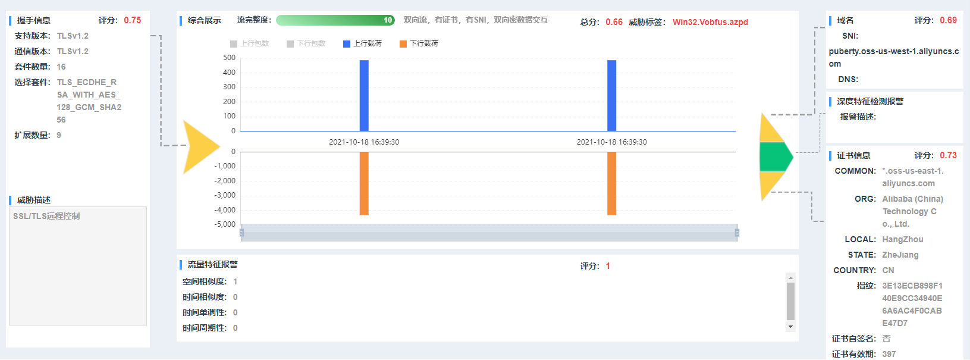Click the COMMON name *.oss-us-east-1.aliyuncs.com
The width and height of the screenshot is (970, 360).
tap(913, 177)
